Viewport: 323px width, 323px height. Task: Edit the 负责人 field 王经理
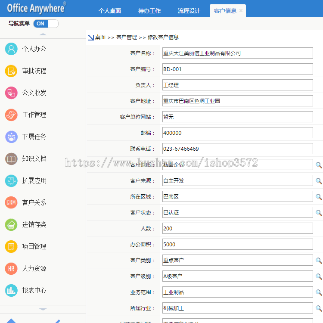pyautogui.click(x=237, y=85)
